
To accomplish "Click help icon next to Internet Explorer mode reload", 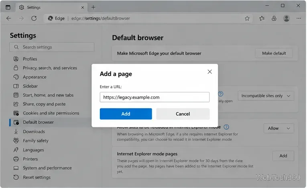I will click(226, 127).
